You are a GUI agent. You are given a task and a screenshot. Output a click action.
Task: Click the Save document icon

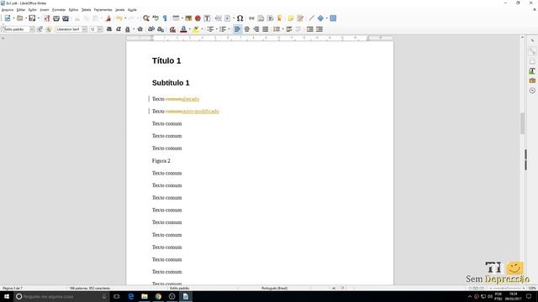32,18
